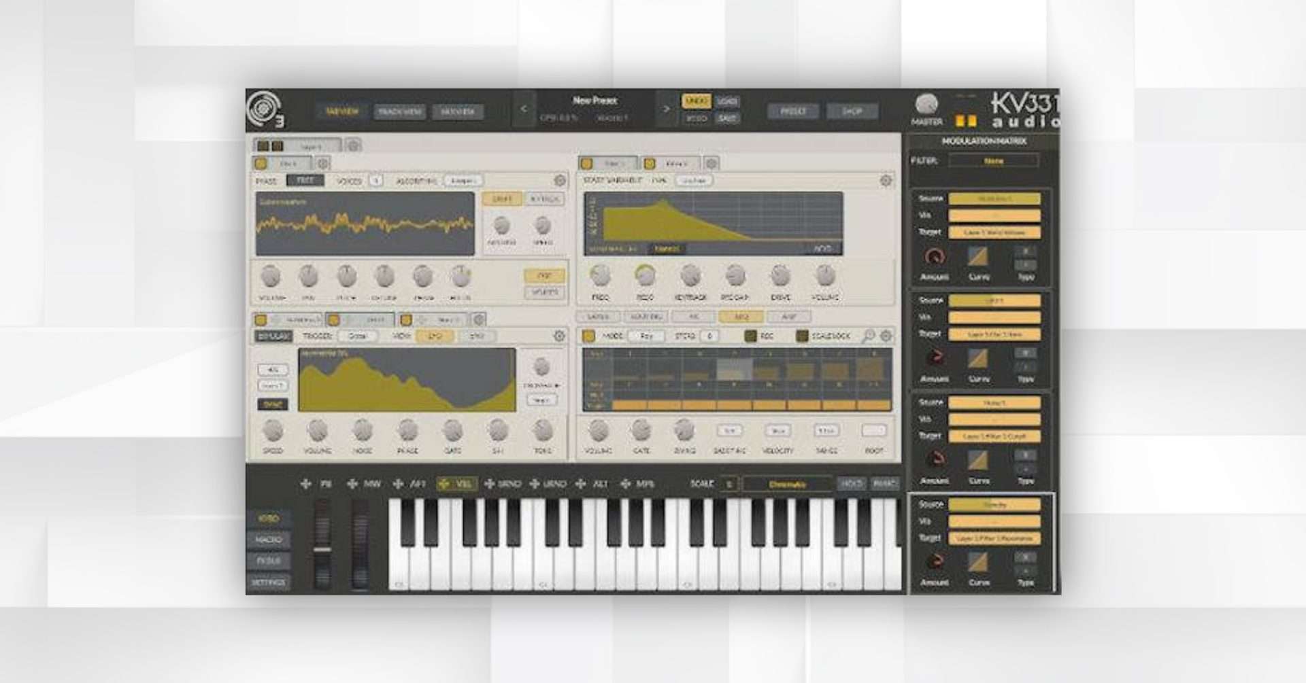Toggle the first modulator tab power button
1306x683 pixels.
coord(261,319)
